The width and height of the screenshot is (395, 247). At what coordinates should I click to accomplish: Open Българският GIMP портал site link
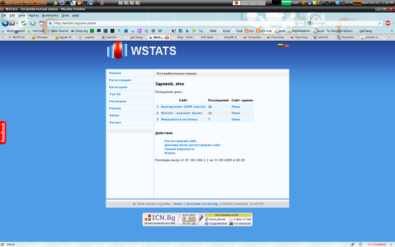(183, 107)
